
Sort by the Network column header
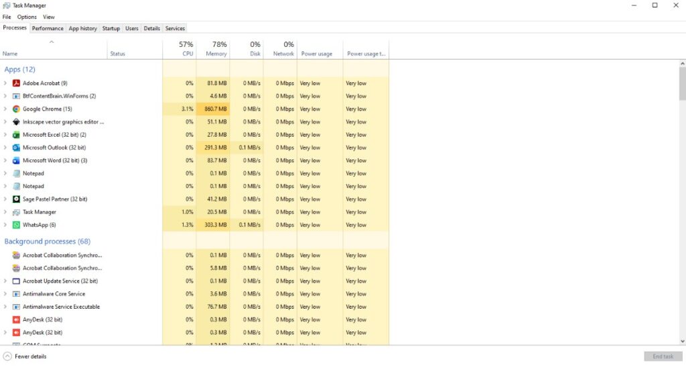[x=281, y=49]
